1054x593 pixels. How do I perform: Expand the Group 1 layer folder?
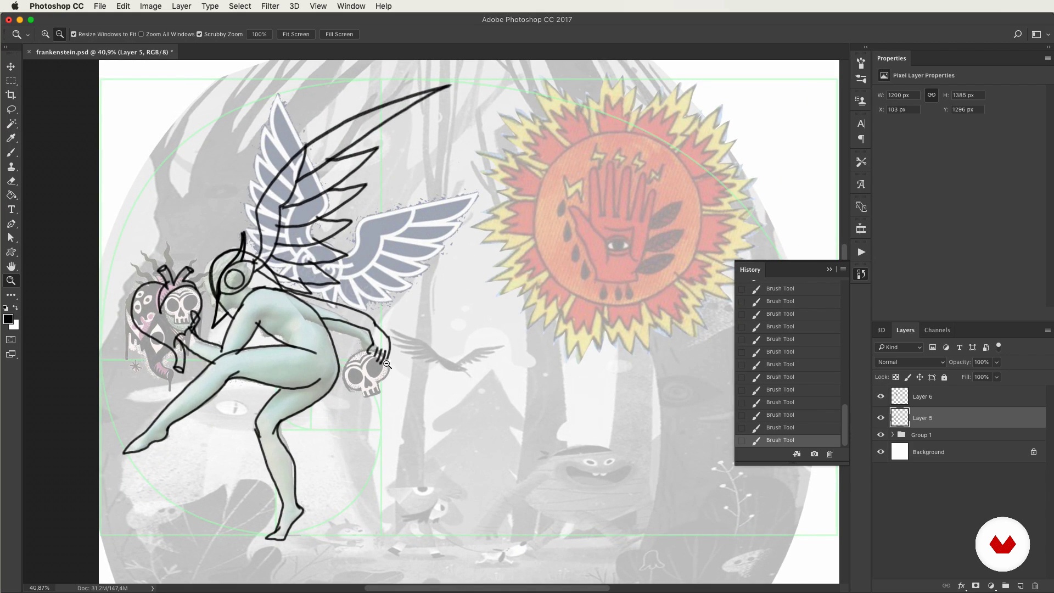pyautogui.click(x=892, y=435)
